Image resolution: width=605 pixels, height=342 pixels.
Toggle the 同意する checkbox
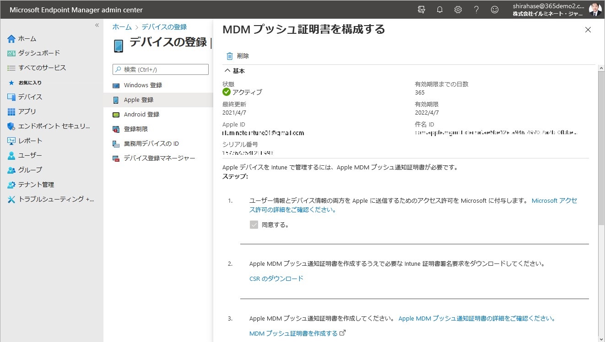[x=254, y=225]
